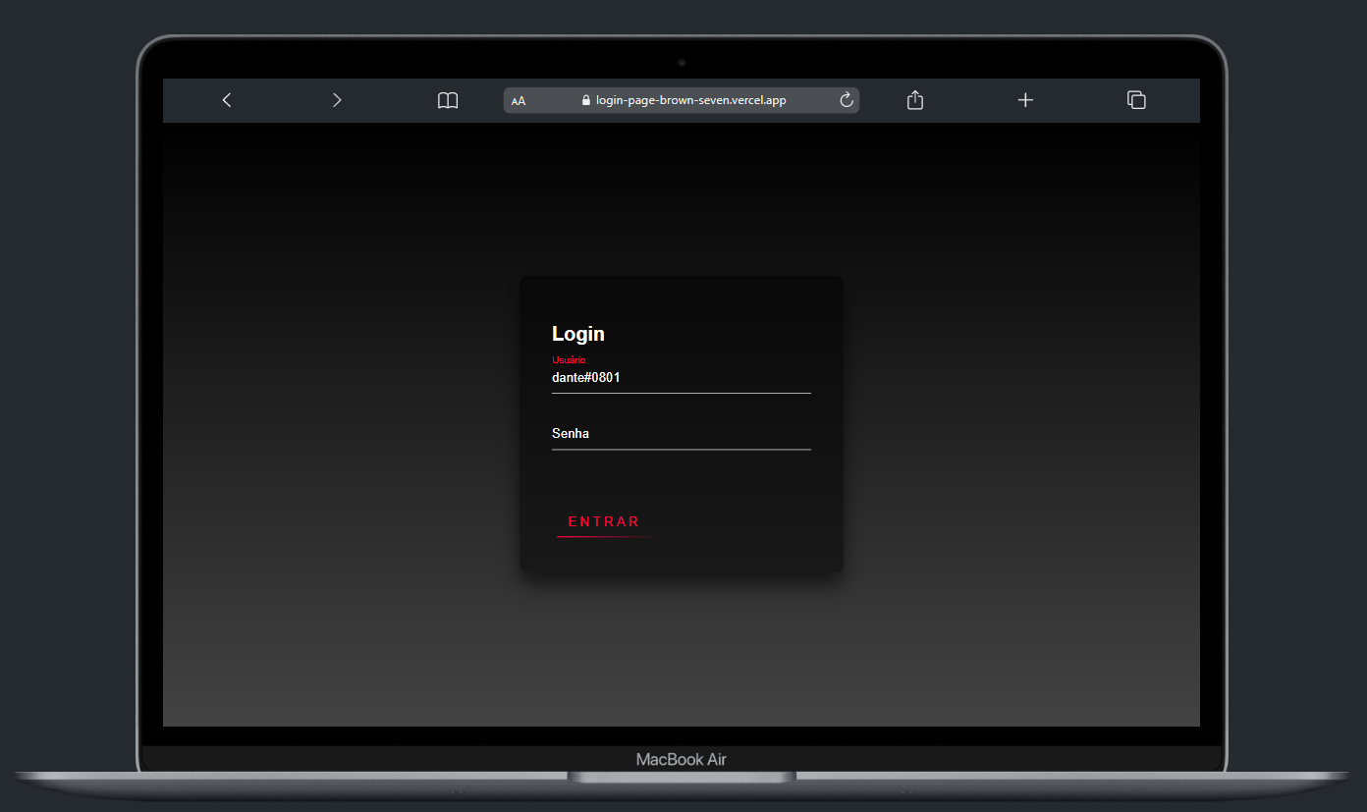Add a new tab with plus icon
Viewport: 1367px width, 812px height.
tap(1025, 100)
